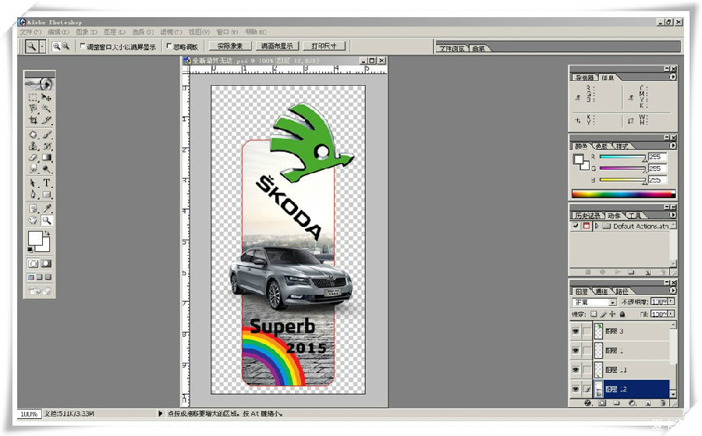The image size is (702, 436).
Task: Hide the selected layer 图层 12
Action: [576, 389]
